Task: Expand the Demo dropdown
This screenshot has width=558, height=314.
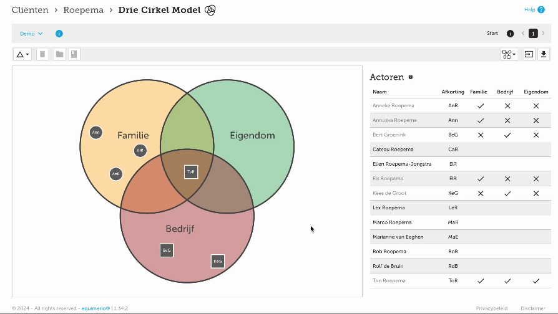Action: (31, 34)
